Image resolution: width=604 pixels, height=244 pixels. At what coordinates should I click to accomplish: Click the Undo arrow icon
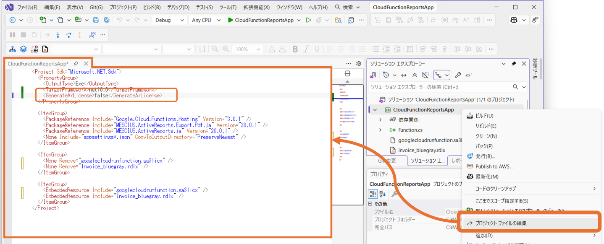(119, 20)
